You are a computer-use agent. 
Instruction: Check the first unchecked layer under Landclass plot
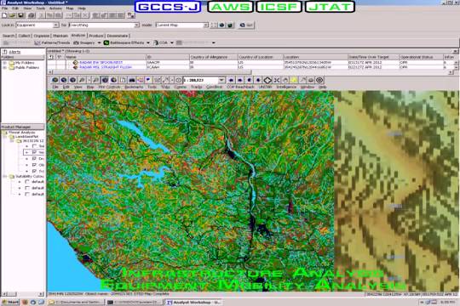pyautogui.click(x=34, y=146)
